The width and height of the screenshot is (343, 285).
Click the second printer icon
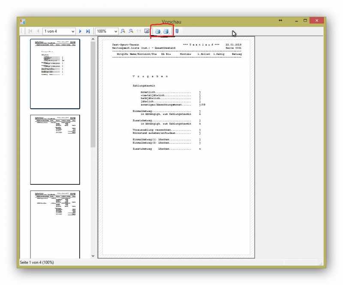click(x=166, y=31)
